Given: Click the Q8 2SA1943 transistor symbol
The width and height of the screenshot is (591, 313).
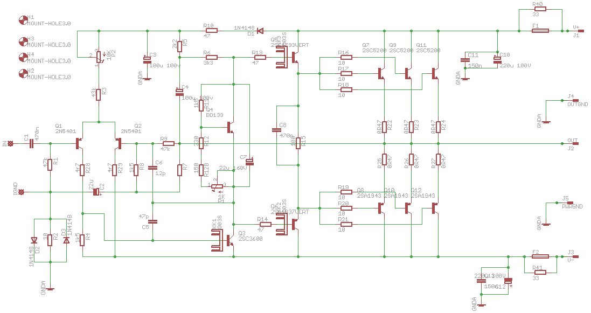Looking at the screenshot, I should pyautogui.click(x=381, y=208).
